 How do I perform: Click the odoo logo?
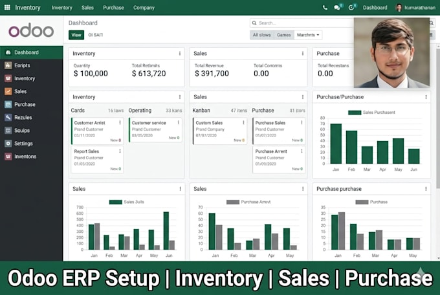(31, 31)
